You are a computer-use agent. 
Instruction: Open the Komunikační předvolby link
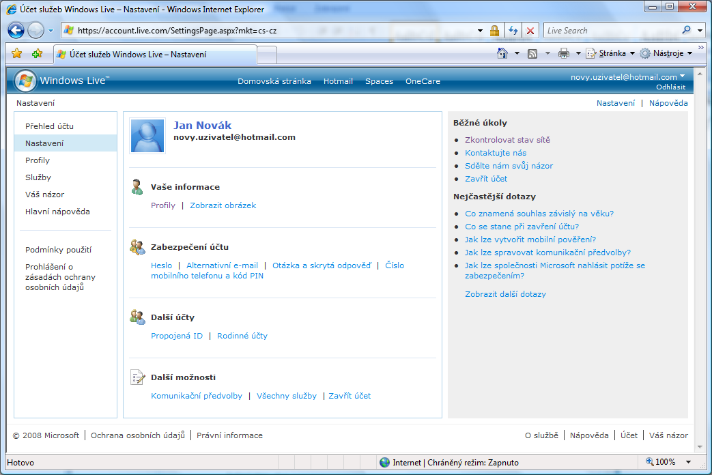pos(197,396)
